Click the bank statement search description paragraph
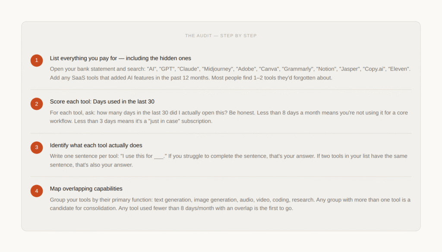The width and height of the screenshot is (442, 252). (230, 73)
